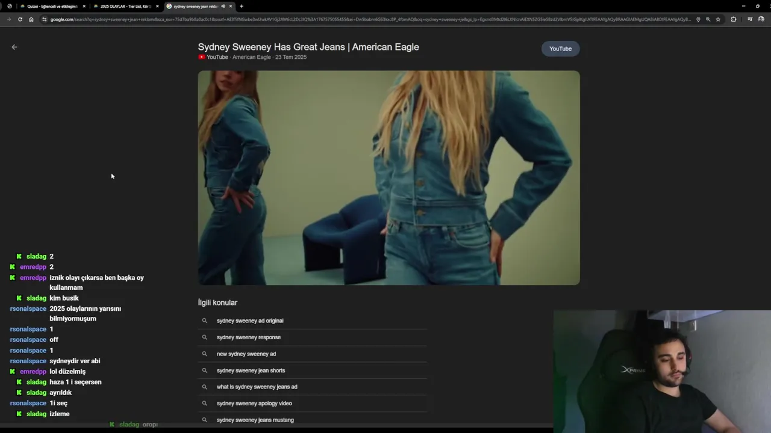Click the location permission icon in address bar

click(698, 19)
